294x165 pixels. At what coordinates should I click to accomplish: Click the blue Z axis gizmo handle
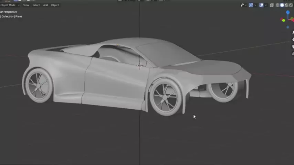(288, 12)
